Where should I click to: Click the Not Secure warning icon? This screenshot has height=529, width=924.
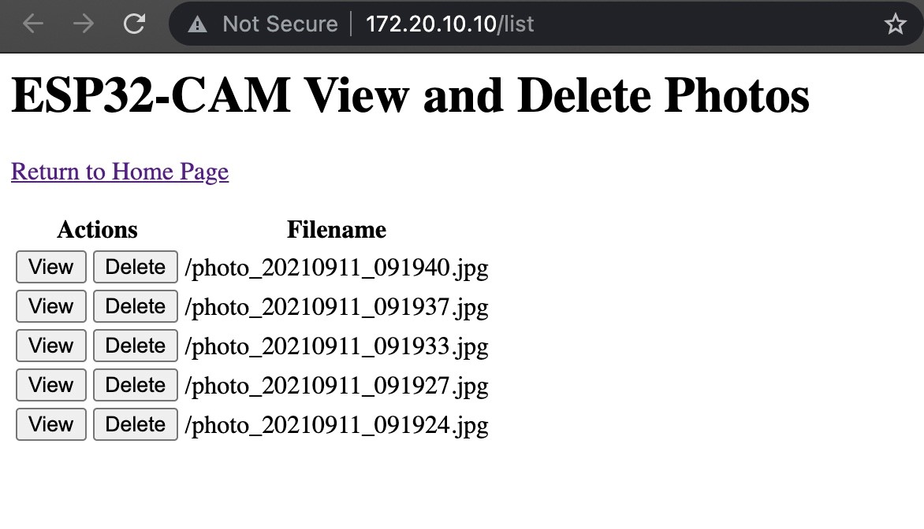(x=197, y=24)
